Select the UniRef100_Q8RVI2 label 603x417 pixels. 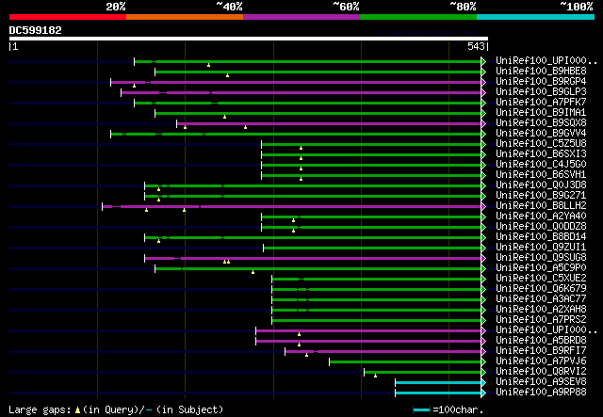click(541, 371)
